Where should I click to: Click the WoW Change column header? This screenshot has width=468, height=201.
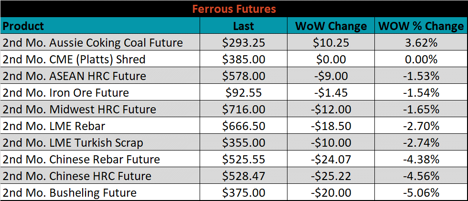(x=331, y=26)
